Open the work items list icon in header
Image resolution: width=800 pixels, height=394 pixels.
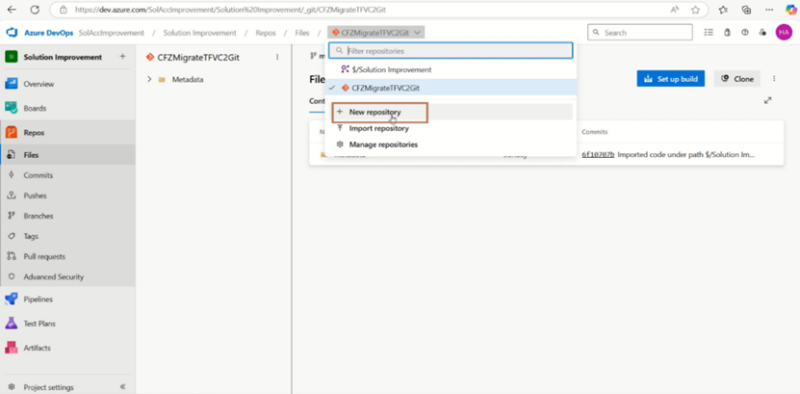tap(709, 32)
